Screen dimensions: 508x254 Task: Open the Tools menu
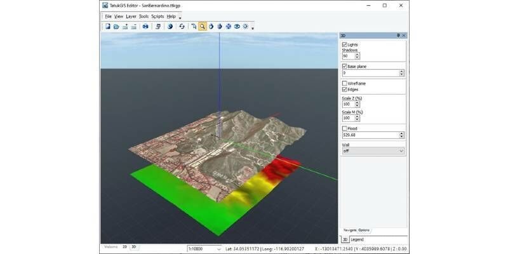click(144, 17)
